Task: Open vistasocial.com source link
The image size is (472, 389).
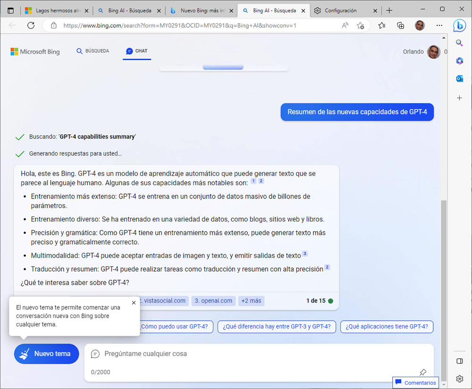Action: (x=164, y=301)
